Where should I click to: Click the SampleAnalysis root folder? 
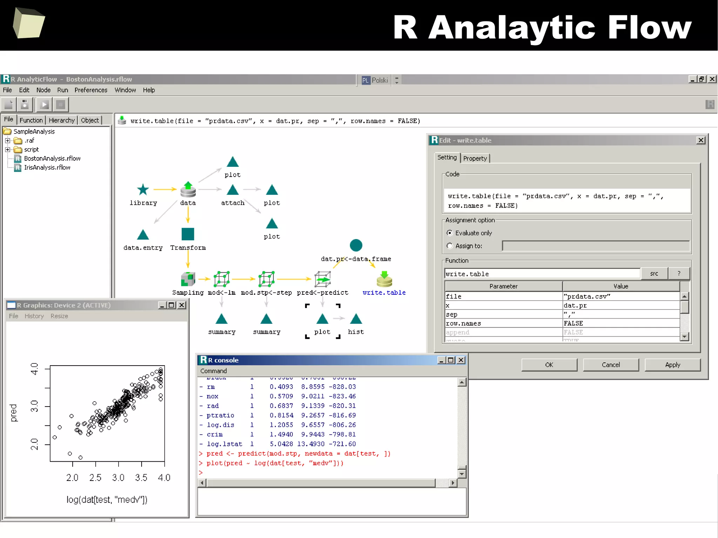[34, 131]
